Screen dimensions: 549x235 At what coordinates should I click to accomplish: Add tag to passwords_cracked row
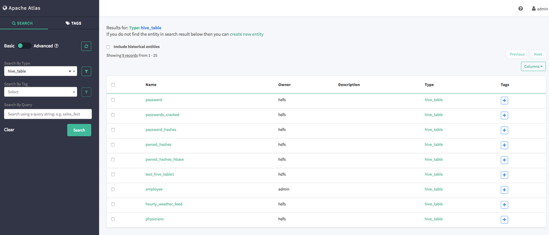click(x=504, y=115)
